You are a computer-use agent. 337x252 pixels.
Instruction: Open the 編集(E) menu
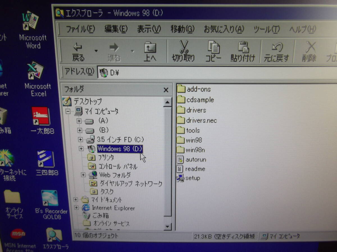point(116,29)
